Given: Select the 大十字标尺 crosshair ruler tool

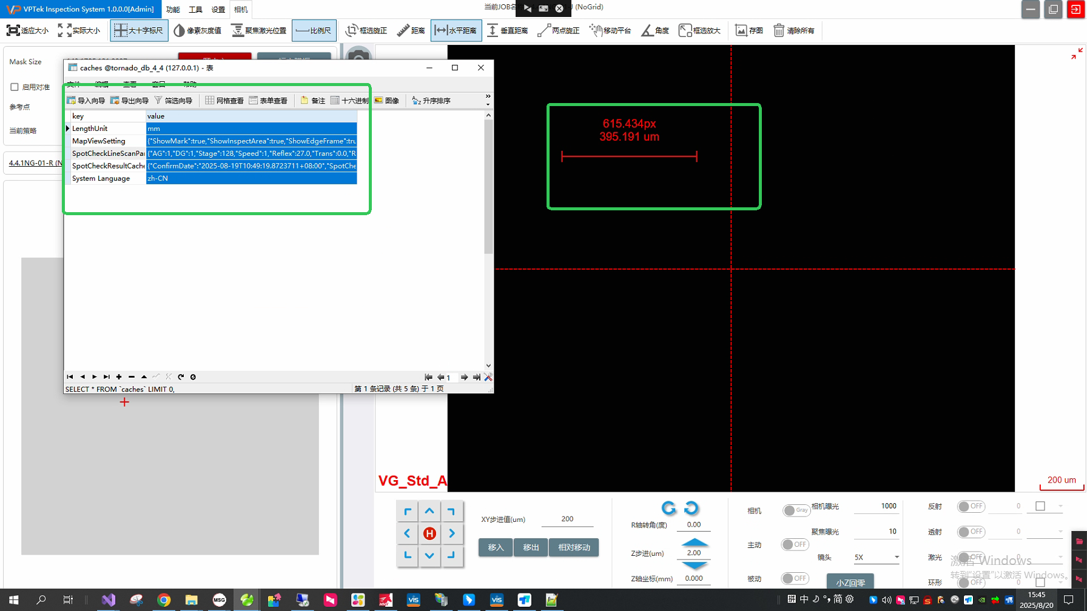Looking at the screenshot, I should coord(139,30).
